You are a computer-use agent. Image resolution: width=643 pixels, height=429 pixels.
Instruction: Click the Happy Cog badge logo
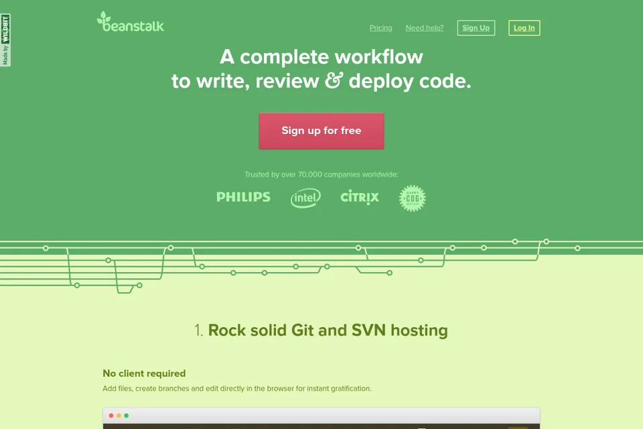coord(413,198)
